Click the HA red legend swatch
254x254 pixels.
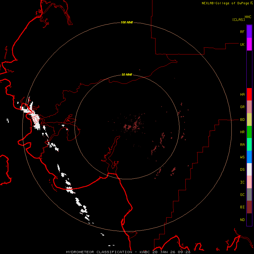pyautogui.click(x=249, y=94)
